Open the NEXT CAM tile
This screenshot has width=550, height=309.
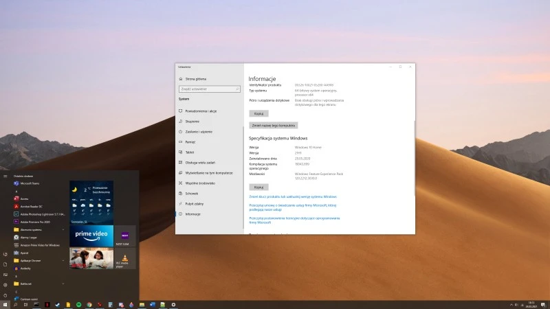[x=125, y=236]
